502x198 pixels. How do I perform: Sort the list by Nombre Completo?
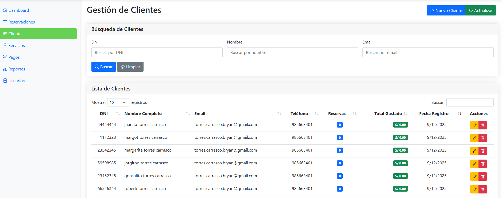point(143,114)
